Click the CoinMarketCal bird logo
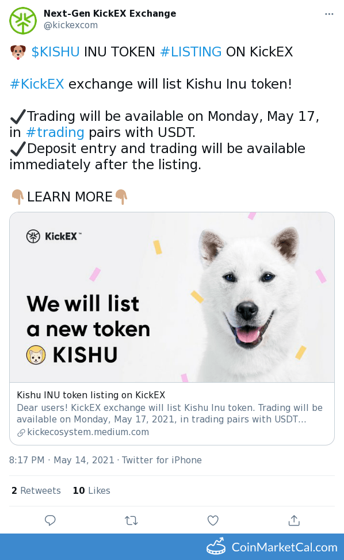Image resolution: width=344 pixels, height=560 pixels. [x=216, y=547]
